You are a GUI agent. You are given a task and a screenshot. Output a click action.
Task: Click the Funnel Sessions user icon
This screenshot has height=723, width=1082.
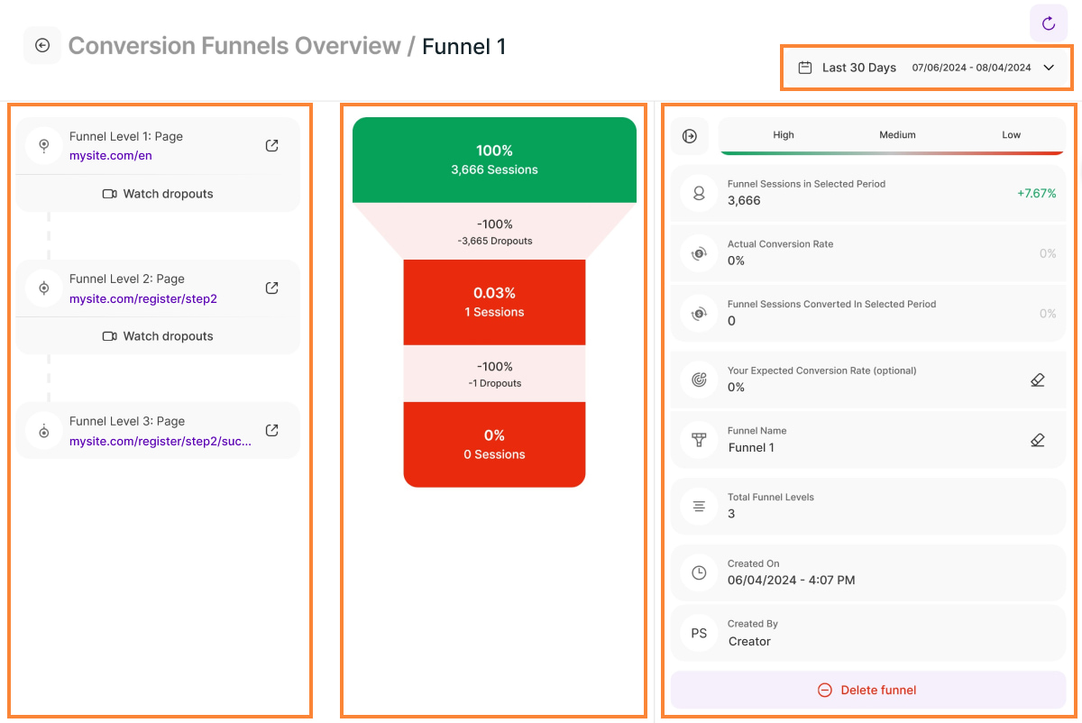coord(699,193)
